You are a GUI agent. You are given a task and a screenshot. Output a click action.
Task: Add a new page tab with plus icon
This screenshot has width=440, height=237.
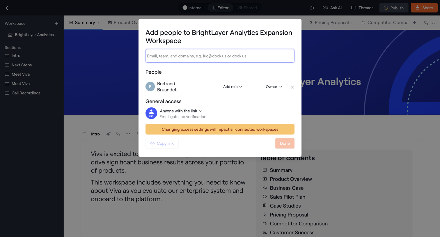pyautogui.click(x=415, y=23)
